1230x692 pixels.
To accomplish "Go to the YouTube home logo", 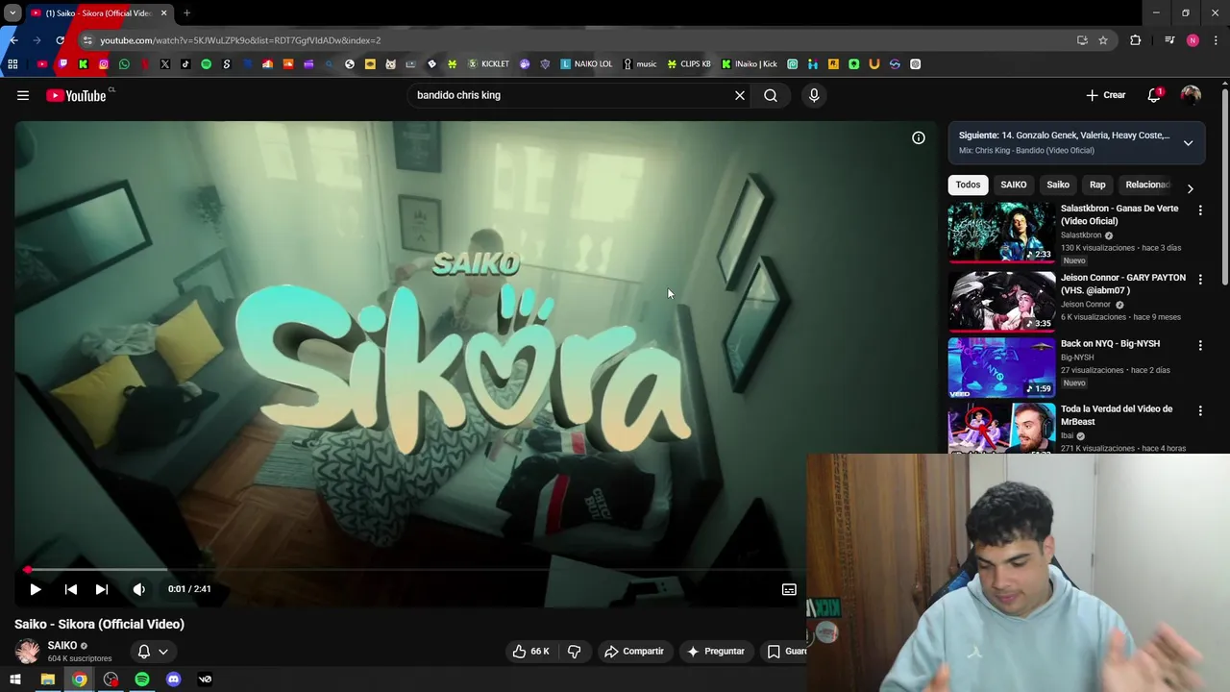I will [x=77, y=95].
